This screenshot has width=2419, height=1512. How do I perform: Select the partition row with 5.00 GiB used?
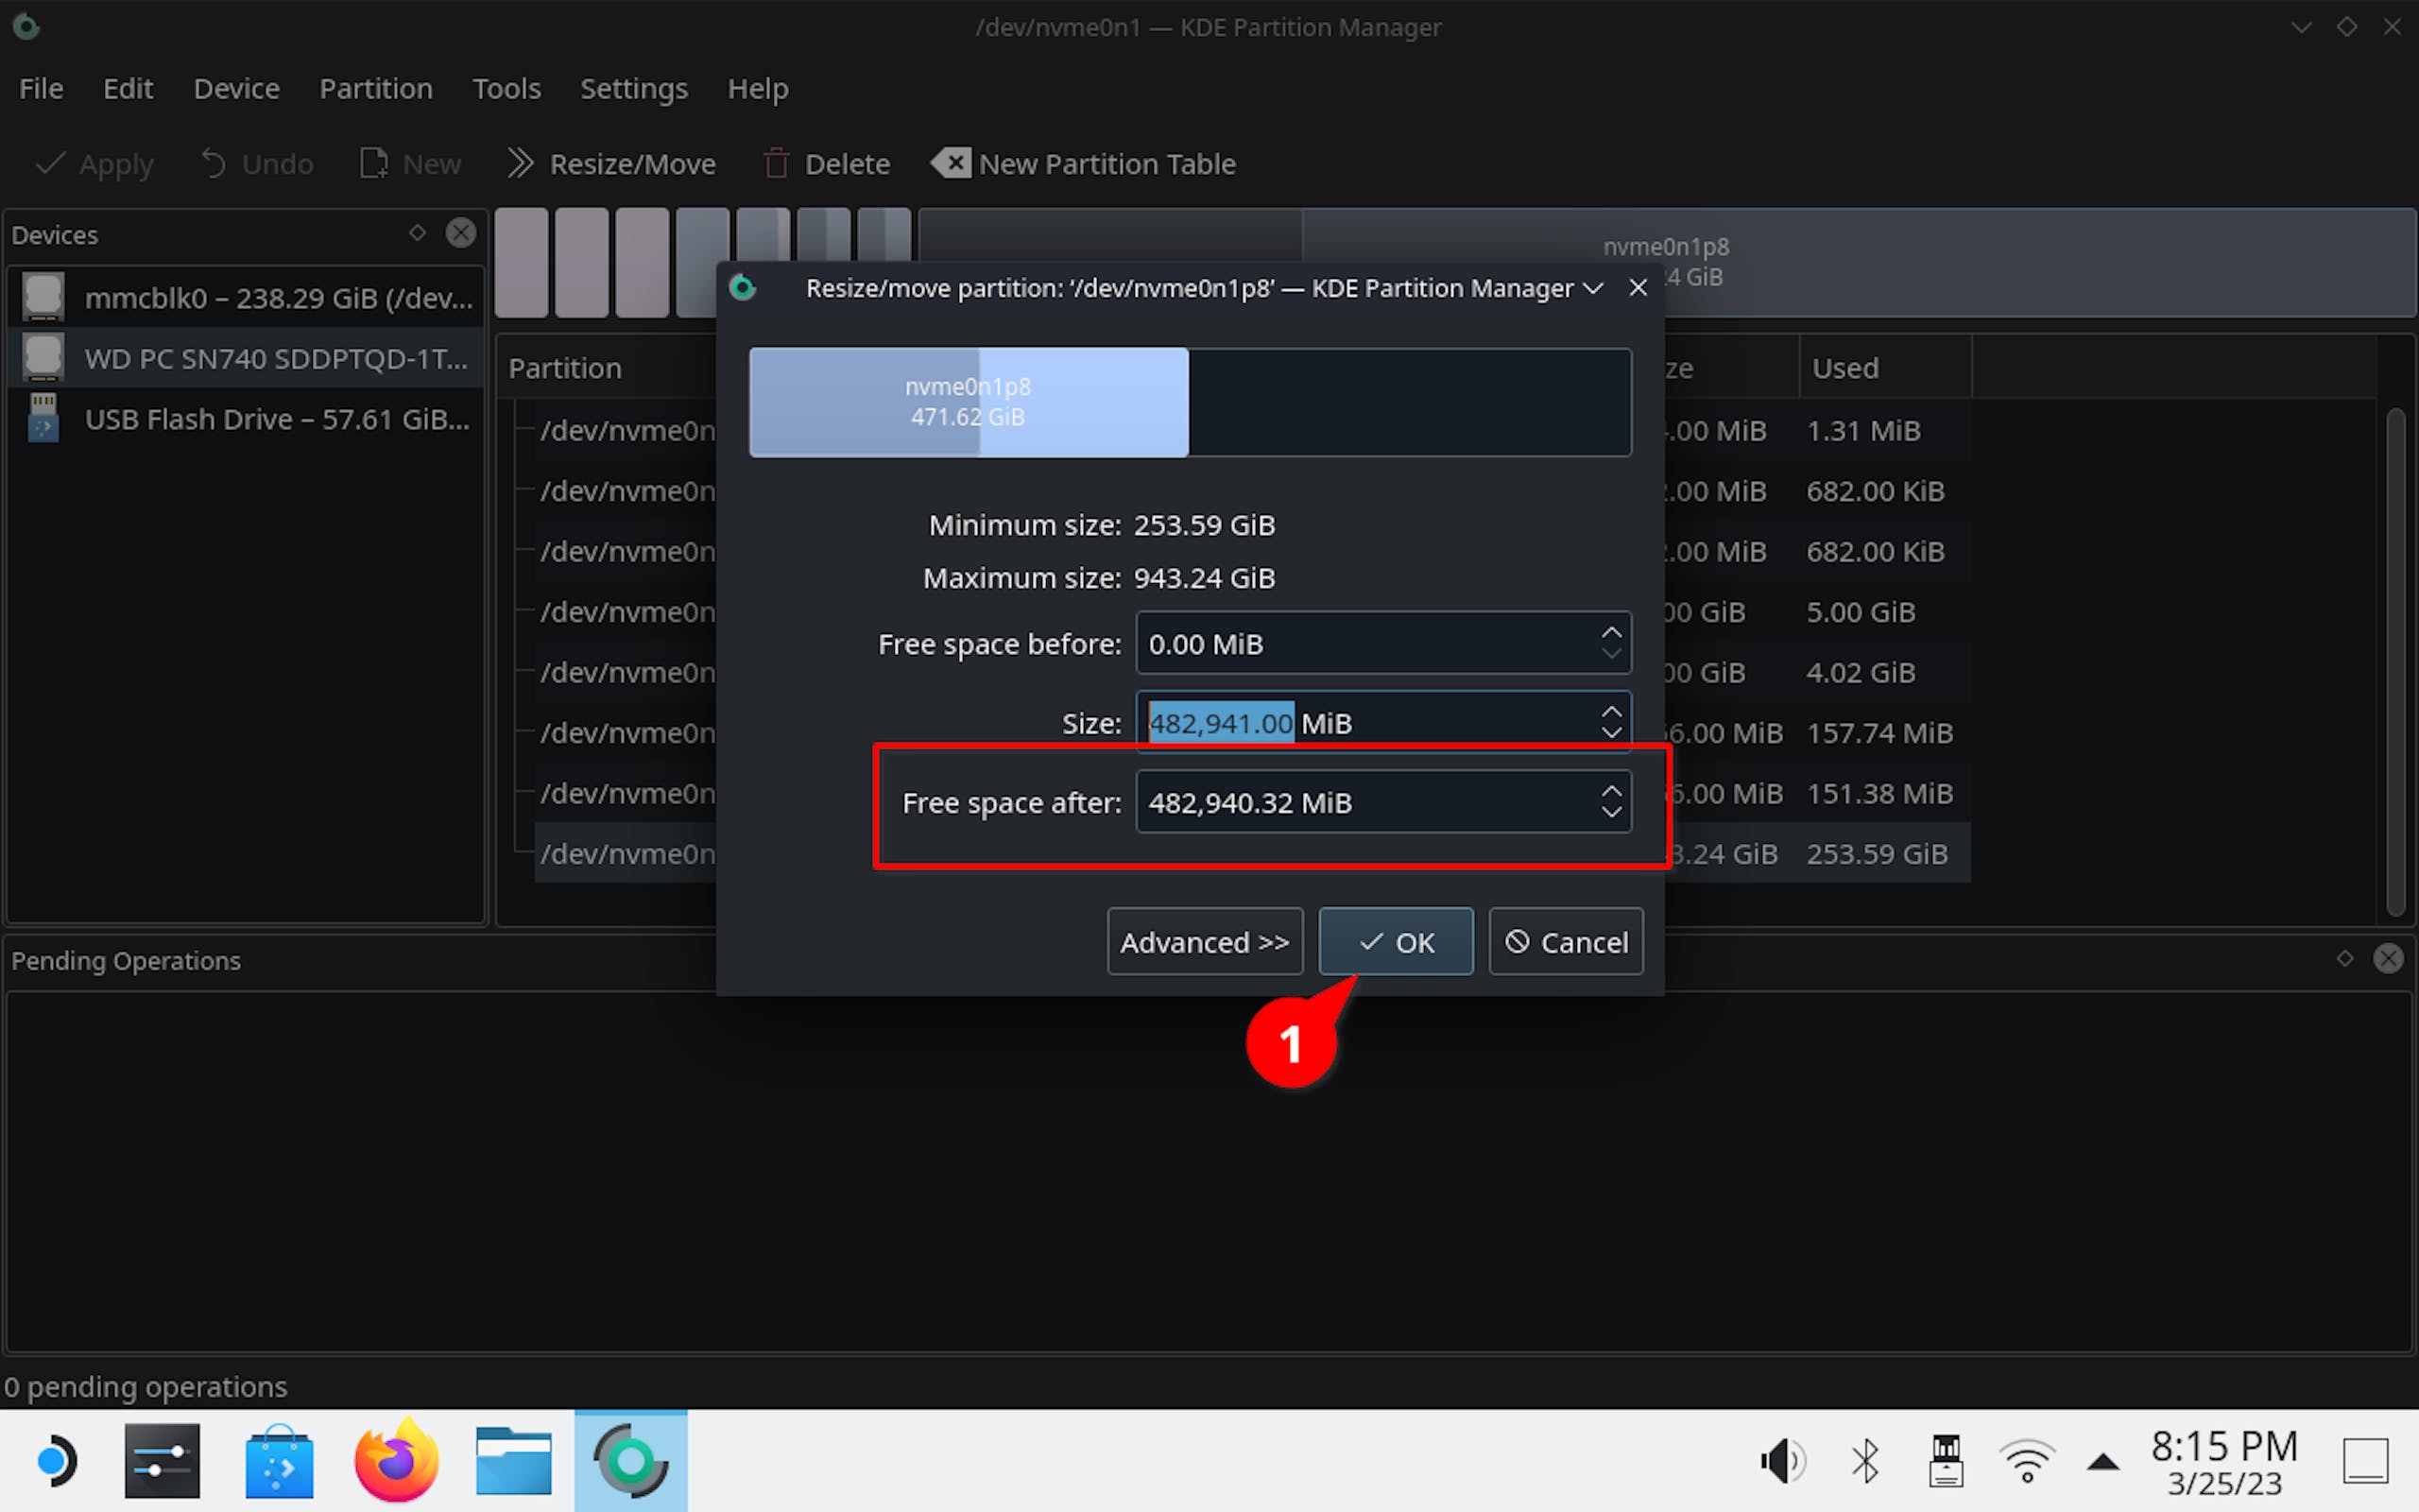click(x=1252, y=611)
